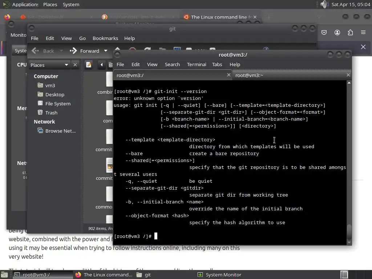This screenshot has height=279, width=372.
Task: Click the terminal scrollbar up arrow
Action: 349,83
